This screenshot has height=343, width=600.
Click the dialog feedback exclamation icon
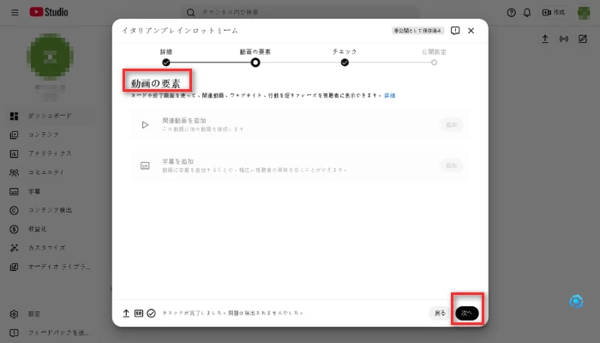point(455,31)
